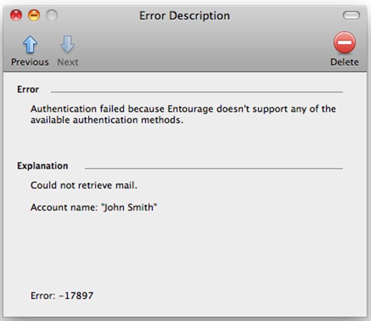The width and height of the screenshot is (371, 321).
Task: Toggle the toolbar with the pill-shaped button
Action: (351, 15)
